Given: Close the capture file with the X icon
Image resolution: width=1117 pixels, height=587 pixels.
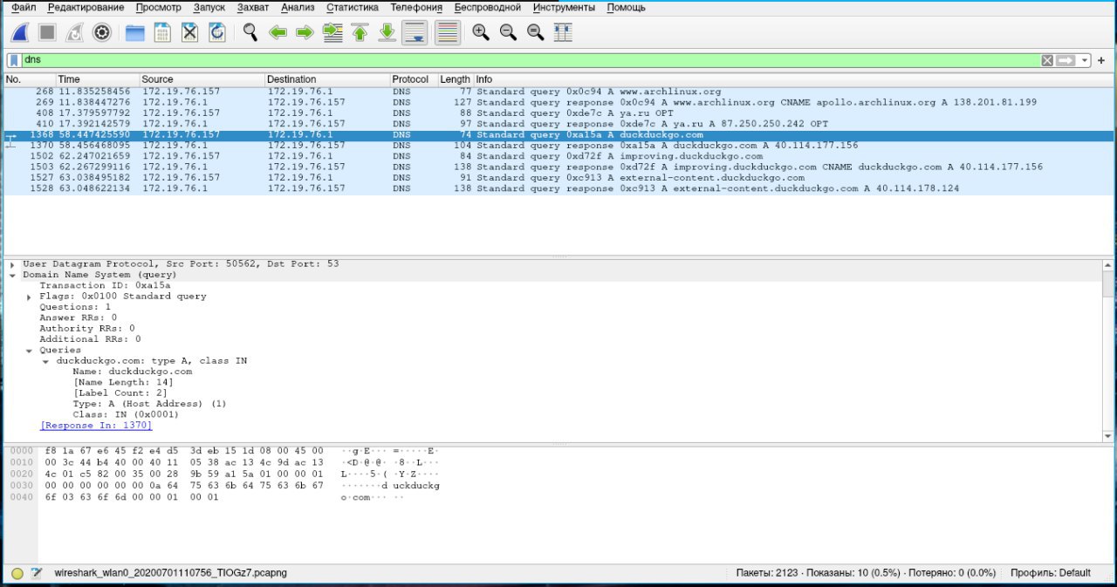Looking at the screenshot, I should 189,33.
